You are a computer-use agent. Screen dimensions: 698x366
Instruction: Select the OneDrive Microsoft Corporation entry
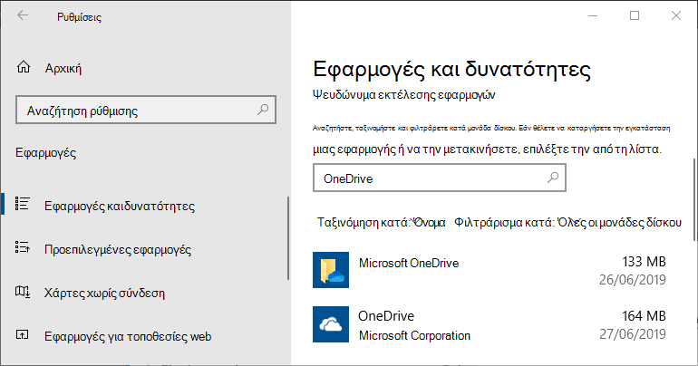[x=490, y=324]
